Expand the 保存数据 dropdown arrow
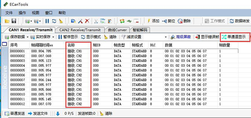 click(27, 37)
